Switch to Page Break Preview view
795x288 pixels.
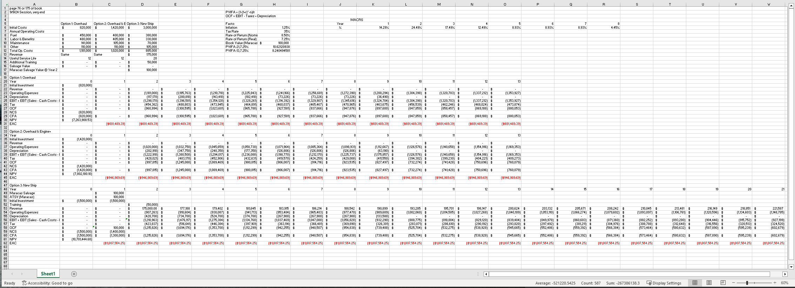pos(723,283)
